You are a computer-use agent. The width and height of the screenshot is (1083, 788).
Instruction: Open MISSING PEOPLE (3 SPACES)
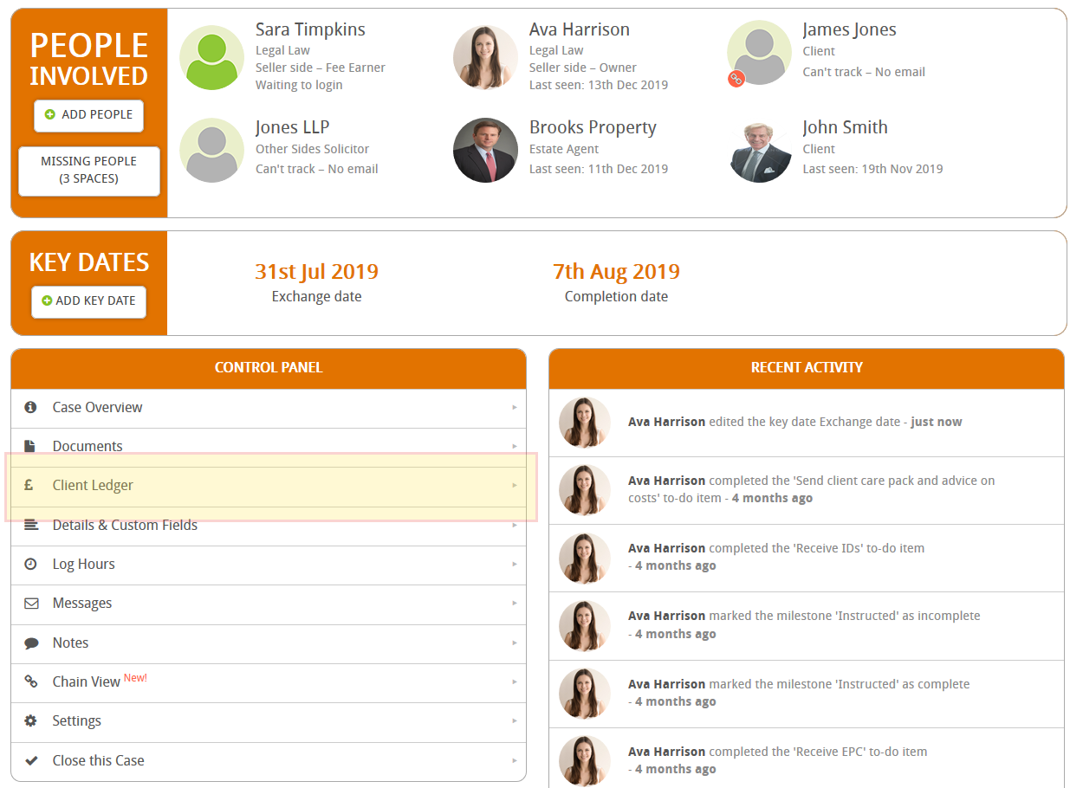(88, 171)
